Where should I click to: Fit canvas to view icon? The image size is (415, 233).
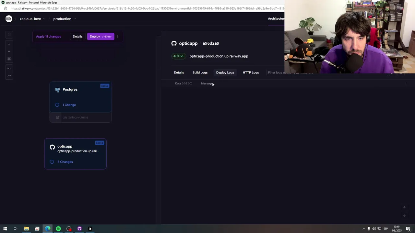pos(9,59)
